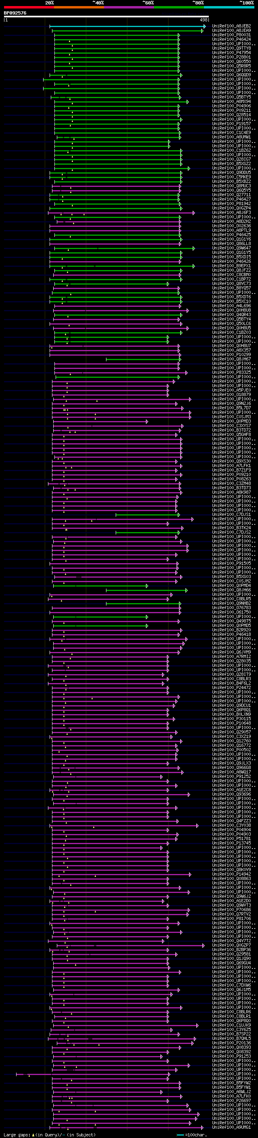The height and width of the screenshot is (1138, 258).
Task: Select UniRef100_P47954 label
Action: point(231,52)
